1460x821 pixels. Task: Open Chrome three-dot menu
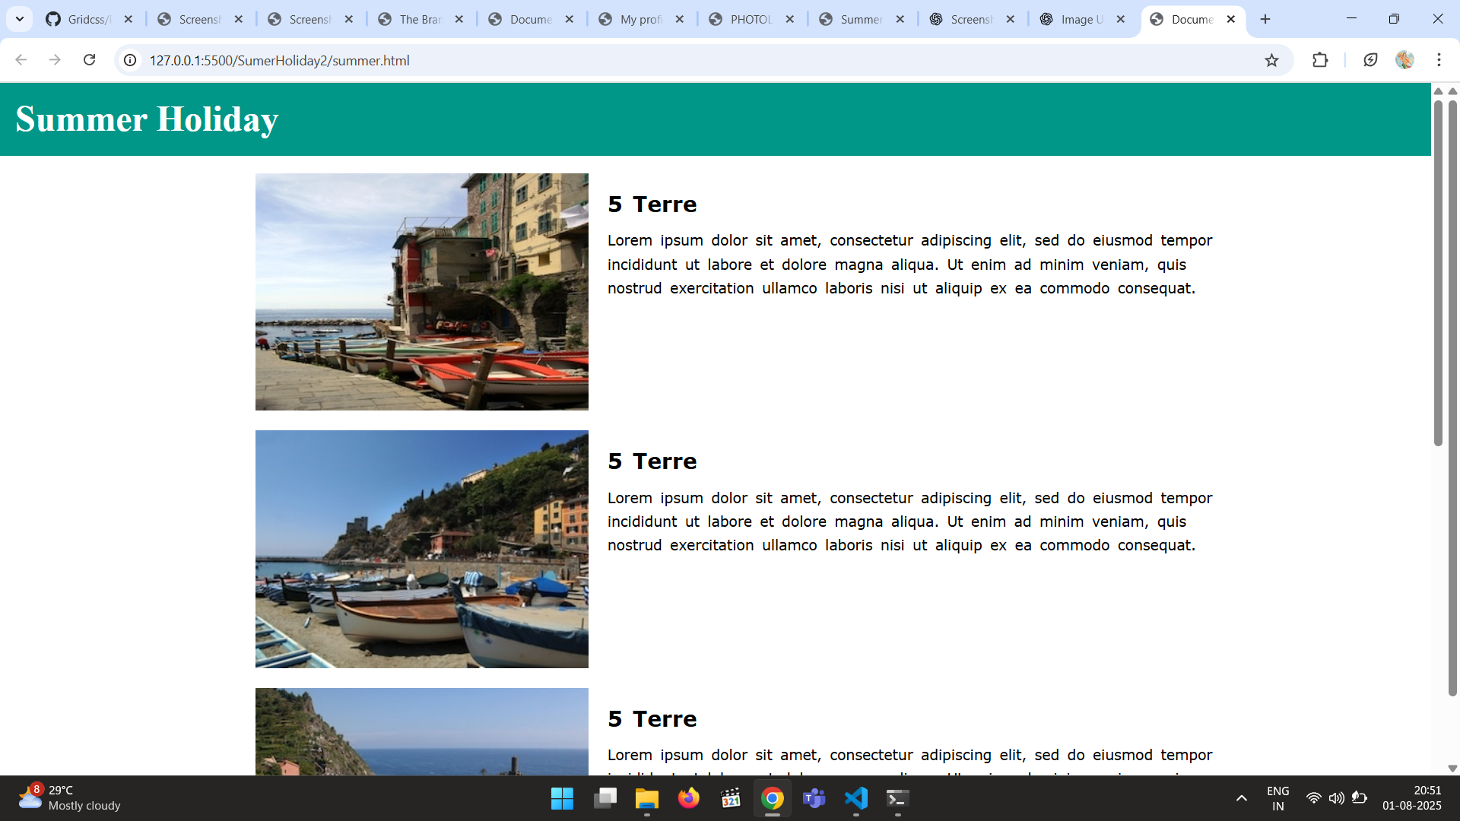click(1439, 60)
